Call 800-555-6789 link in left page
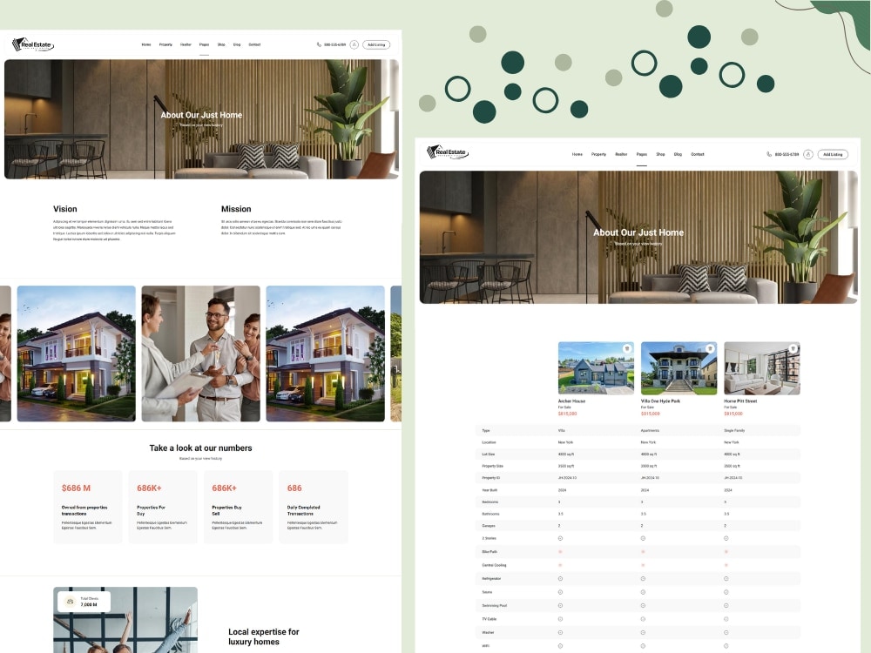Image resolution: width=871 pixels, height=653 pixels. [335, 44]
